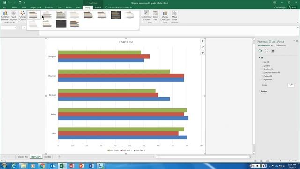The width and height of the screenshot is (300, 169).
Task: Click the Data ribbon tab
Action: (x=60, y=8)
